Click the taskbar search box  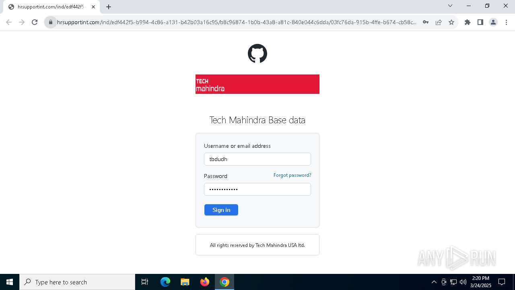pos(77,282)
